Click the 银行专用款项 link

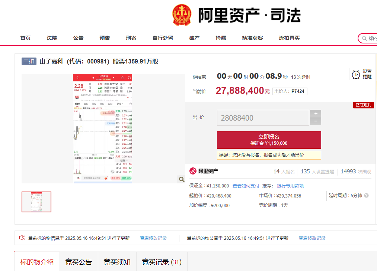(290, 186)
